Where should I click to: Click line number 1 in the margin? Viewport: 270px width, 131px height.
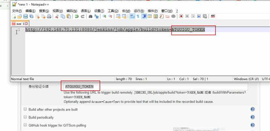19,30
